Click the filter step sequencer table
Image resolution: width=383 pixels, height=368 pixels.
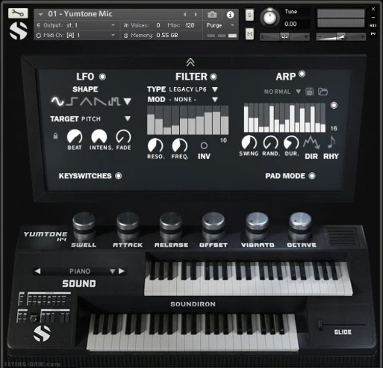[188, 120]
